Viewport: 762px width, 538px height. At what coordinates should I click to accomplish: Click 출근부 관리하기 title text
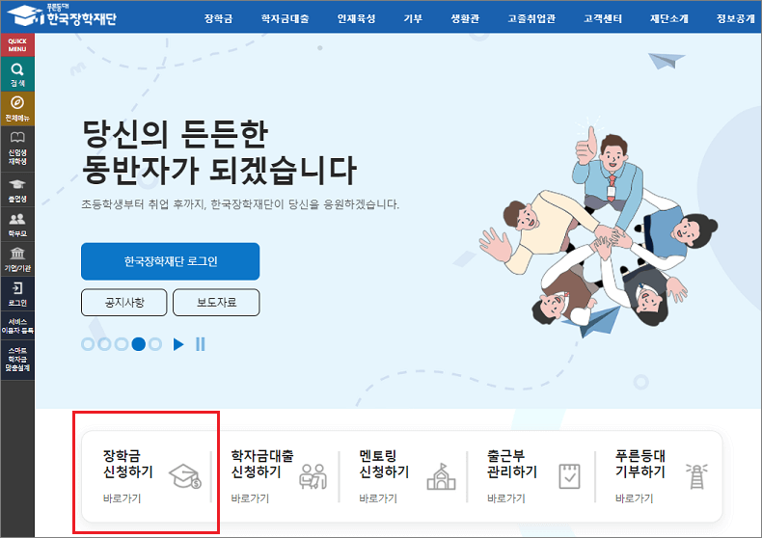pos(512,464)
